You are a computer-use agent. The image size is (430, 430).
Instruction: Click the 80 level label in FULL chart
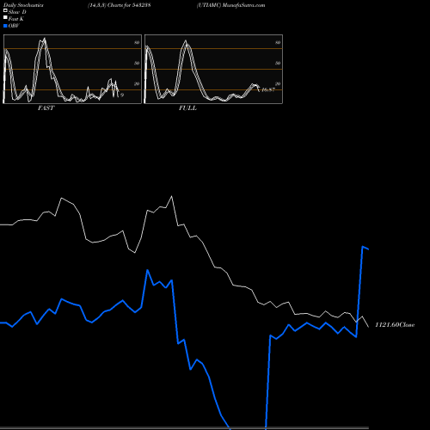tap(278, 42)
